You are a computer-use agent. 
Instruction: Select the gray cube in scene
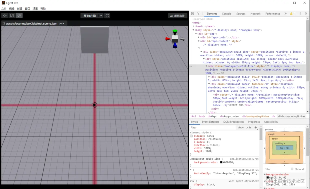(x=94, y=40)
